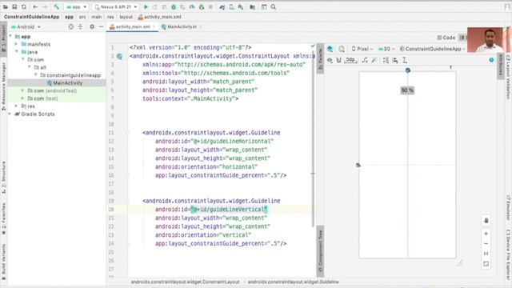Navigate forward with the right arrow

(45, 7)
